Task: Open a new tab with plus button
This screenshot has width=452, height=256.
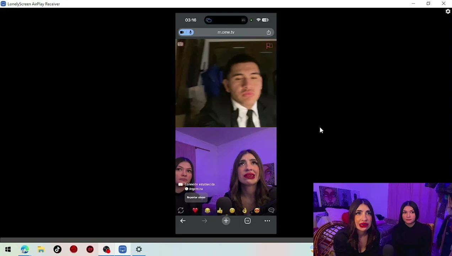Action: point(226,221)
